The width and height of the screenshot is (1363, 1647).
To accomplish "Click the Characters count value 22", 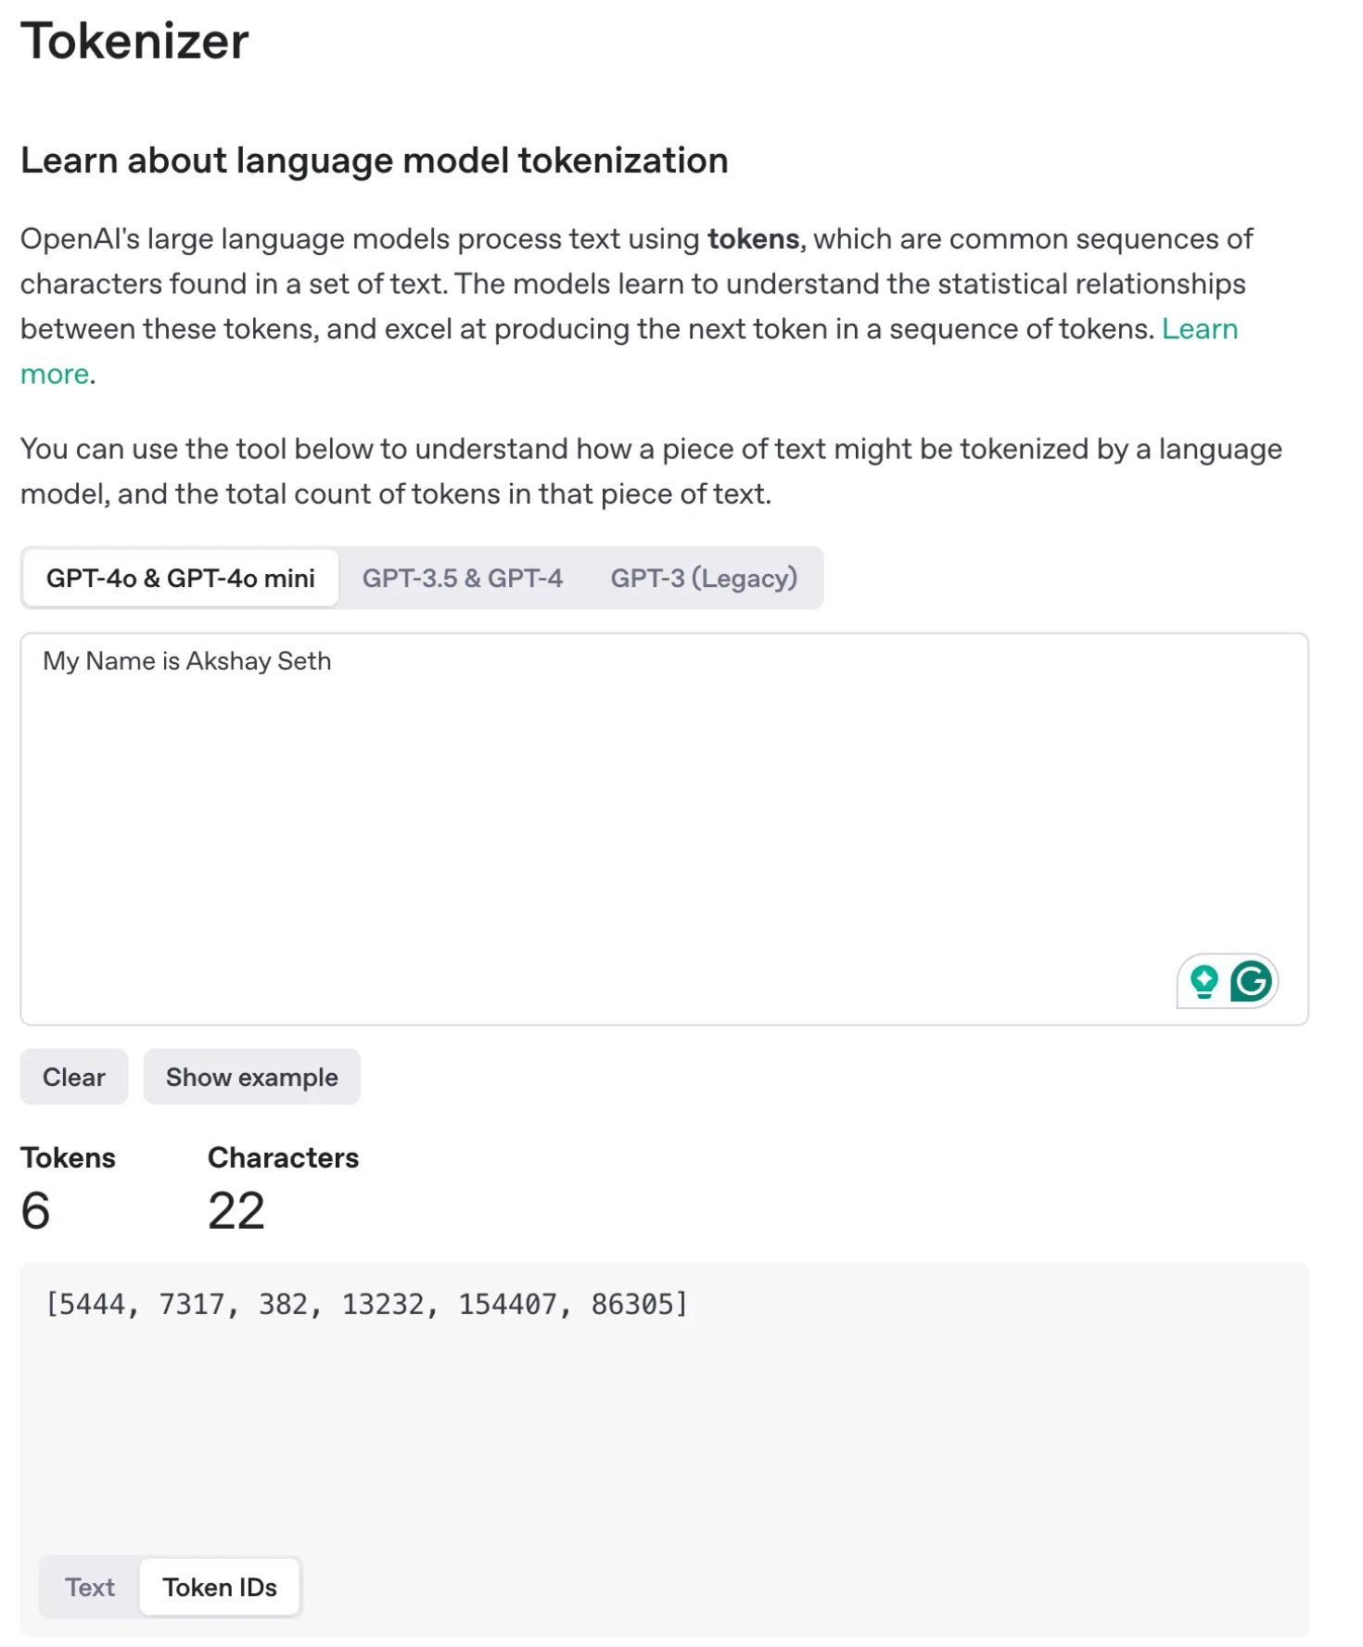I will 236,1210.
